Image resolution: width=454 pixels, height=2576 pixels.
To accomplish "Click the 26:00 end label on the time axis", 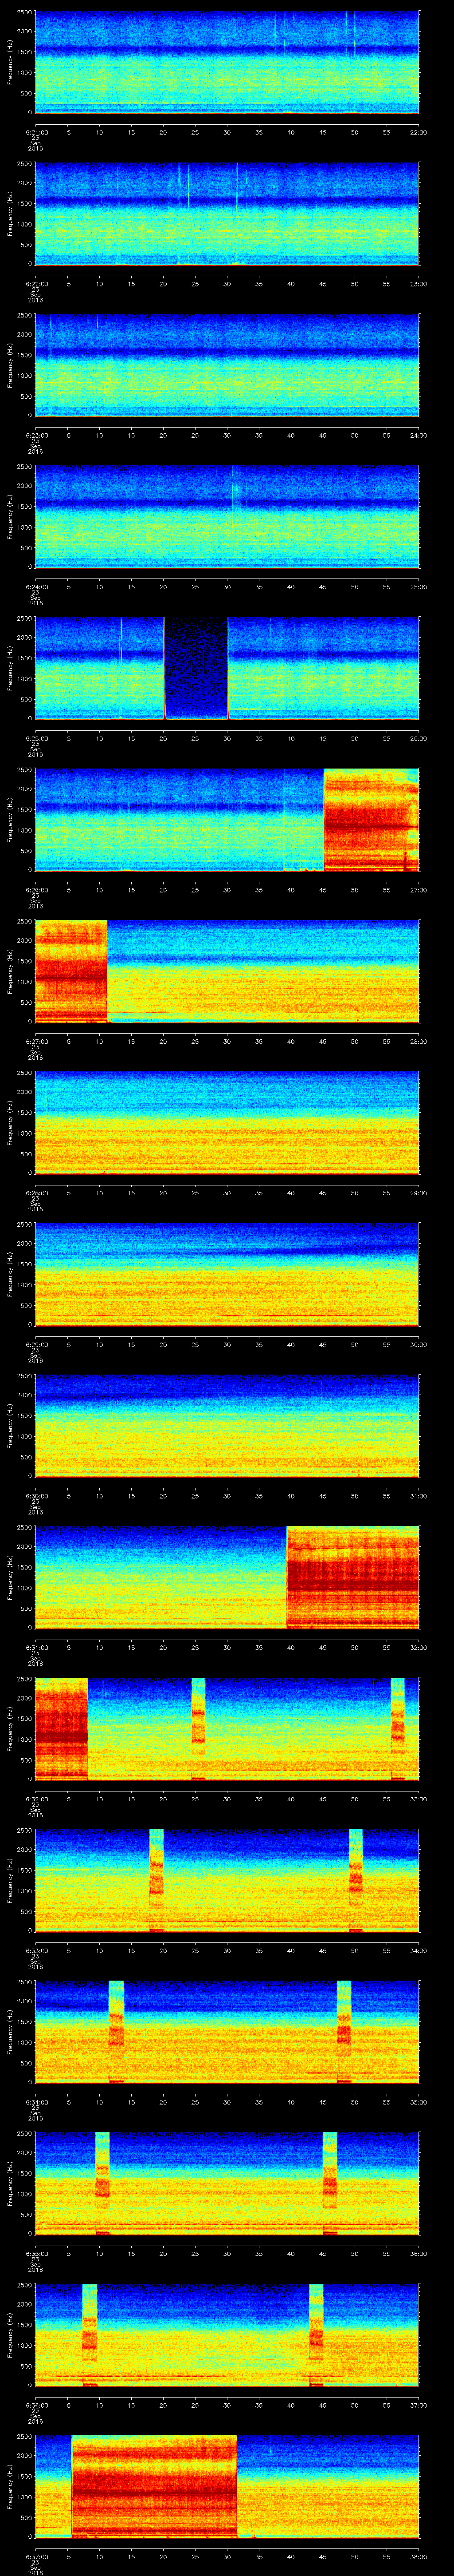I will 418,738.
